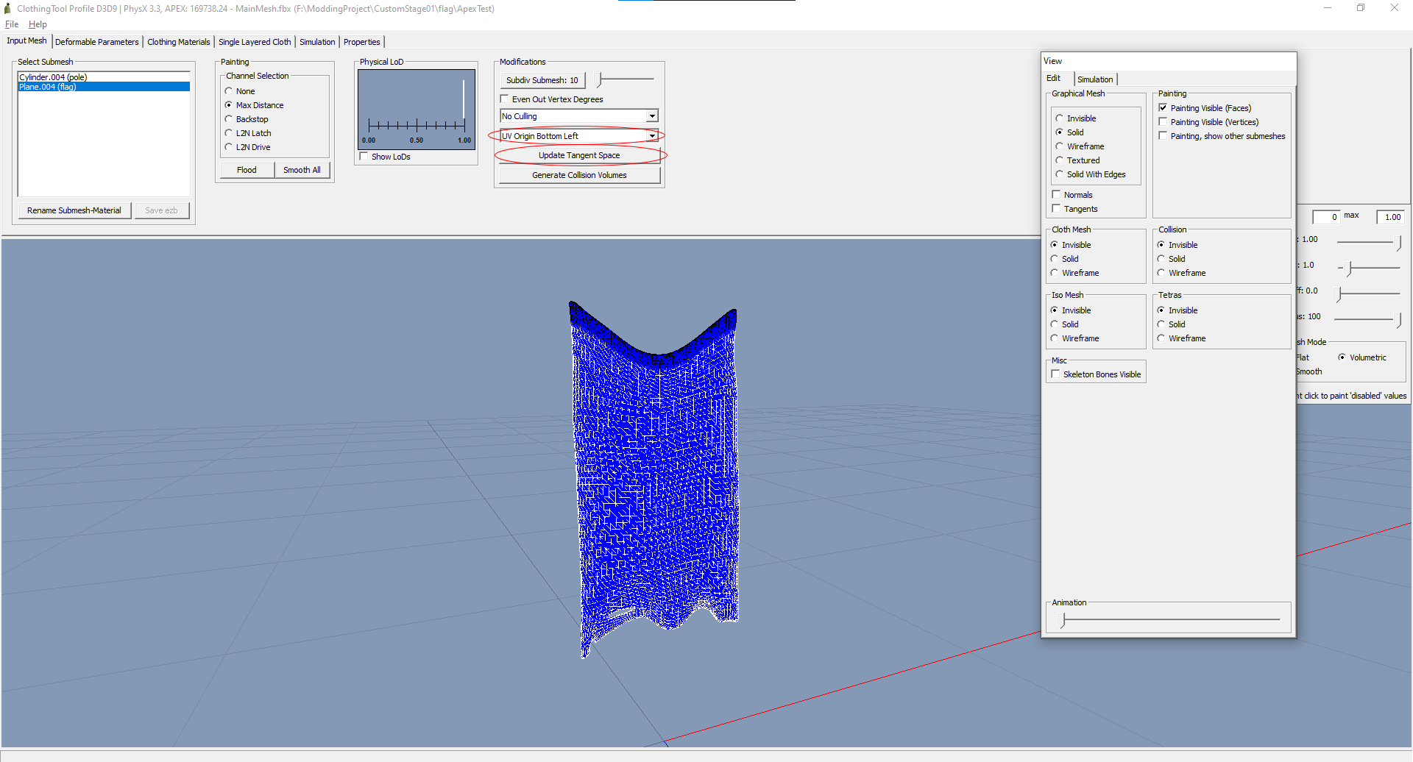Set Cloth Mesh to Solid

[1063, 259]
